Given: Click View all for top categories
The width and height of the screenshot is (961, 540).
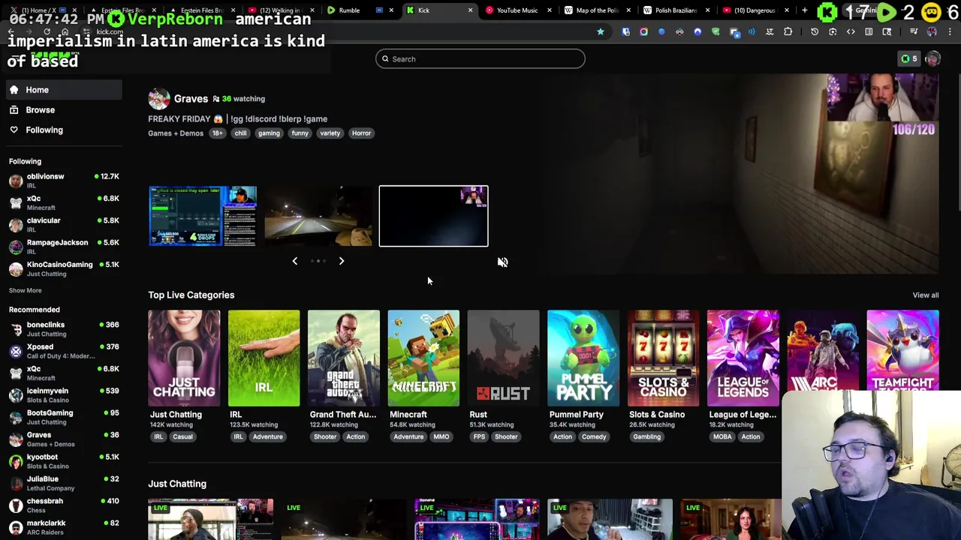Looking at the screenshot, I should tap(925, 295).
